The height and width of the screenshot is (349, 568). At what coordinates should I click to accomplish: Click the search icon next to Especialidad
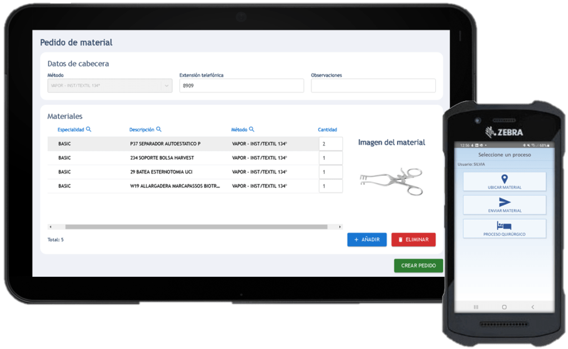(89, 129)
